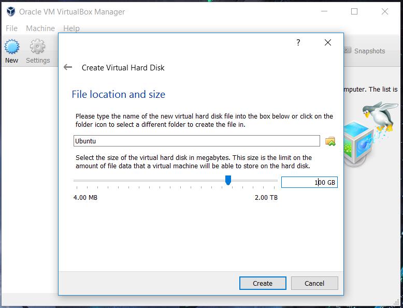Click the window resize grip corner

(x=397, y=302)
